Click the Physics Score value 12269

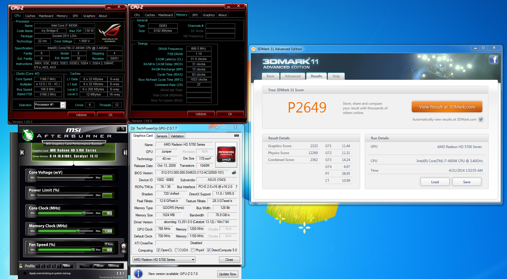[313, 153]
